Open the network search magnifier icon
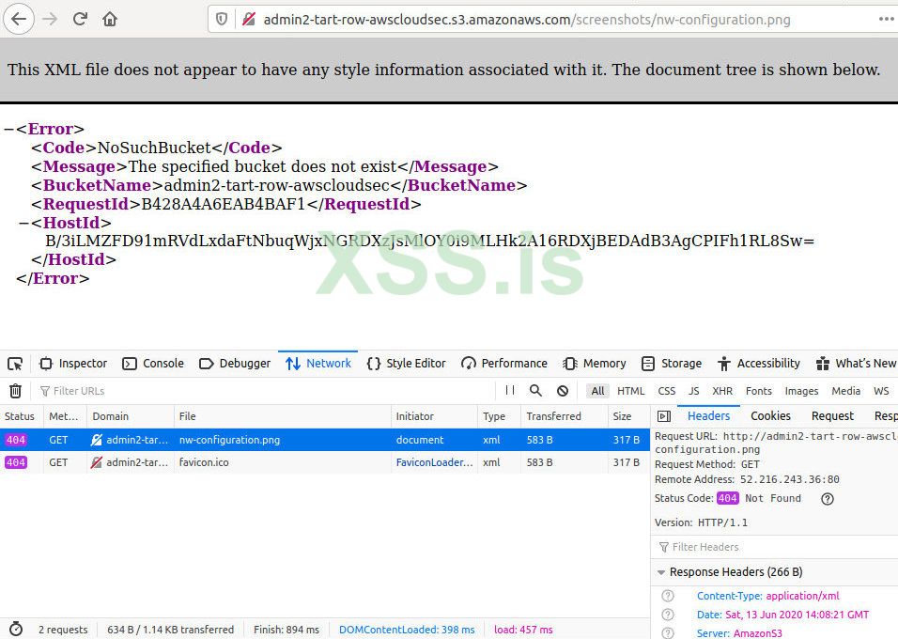 (535, 390)
